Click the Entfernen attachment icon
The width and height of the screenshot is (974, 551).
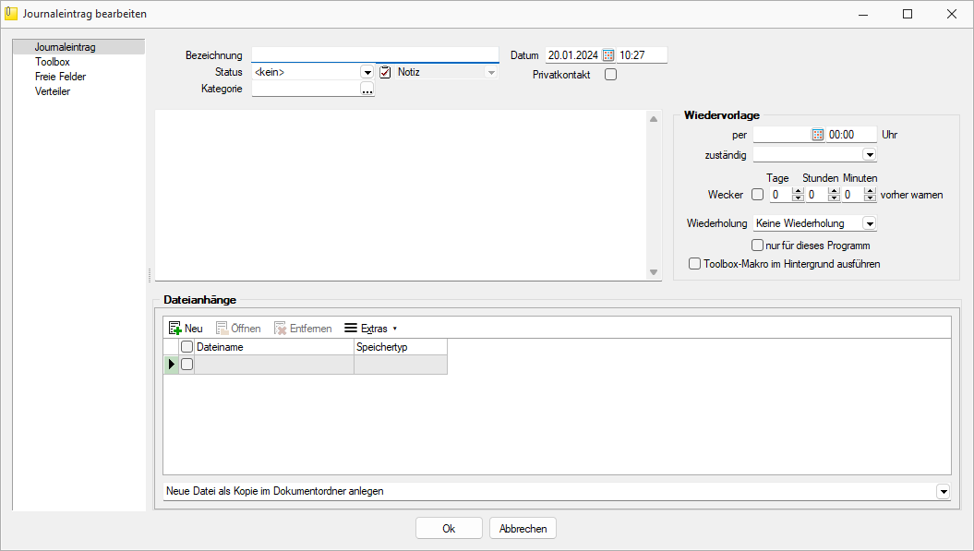coord(280,328)
